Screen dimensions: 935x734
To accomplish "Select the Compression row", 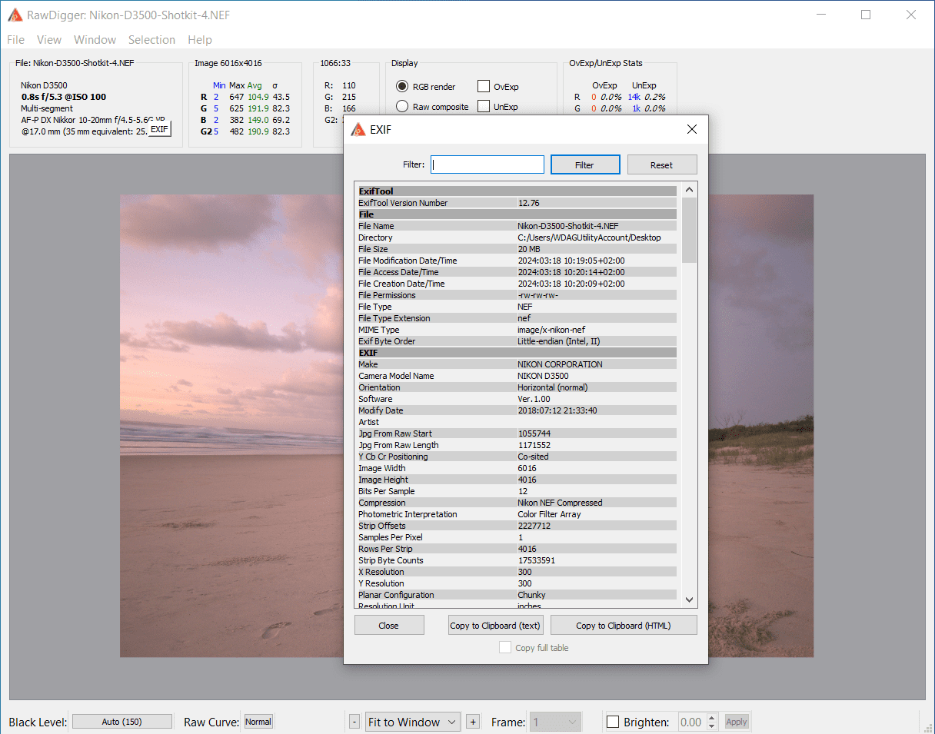I will pyautogui.click(x=517, y=503).
